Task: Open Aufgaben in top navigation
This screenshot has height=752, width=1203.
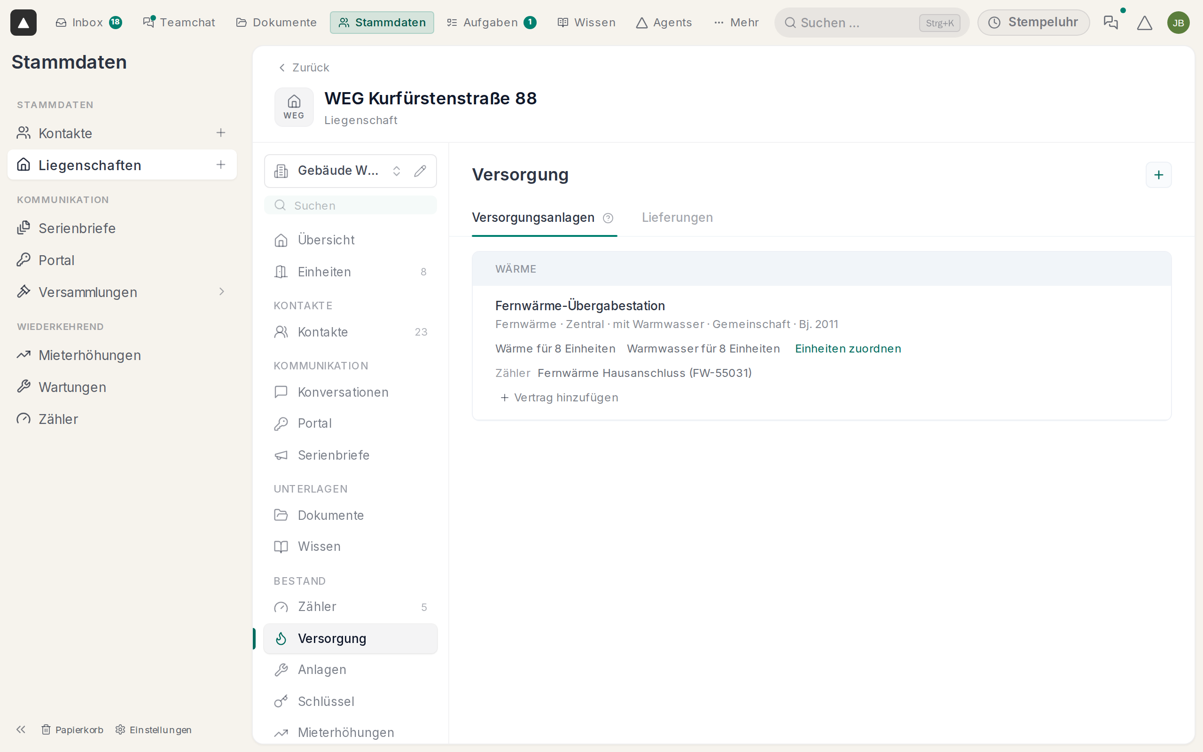Action: coord(491,23)
